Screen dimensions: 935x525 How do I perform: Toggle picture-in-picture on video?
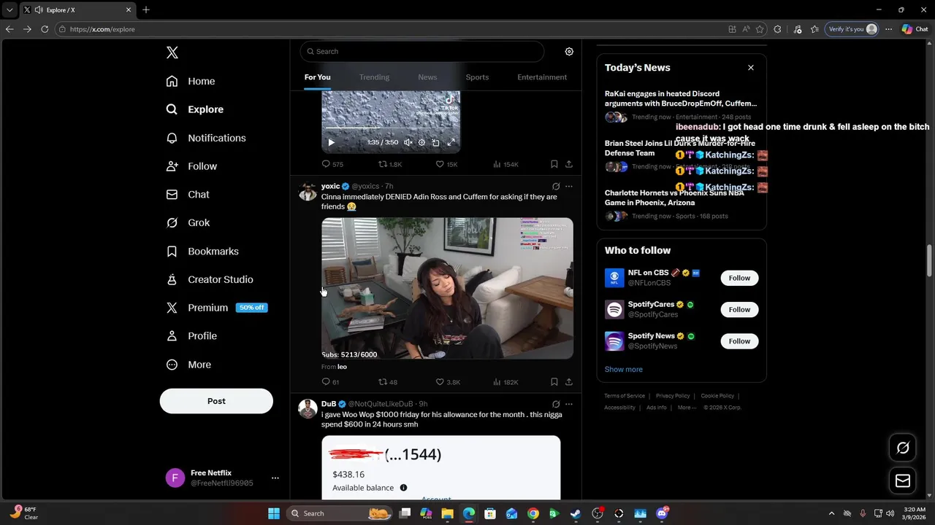[435, 143]
